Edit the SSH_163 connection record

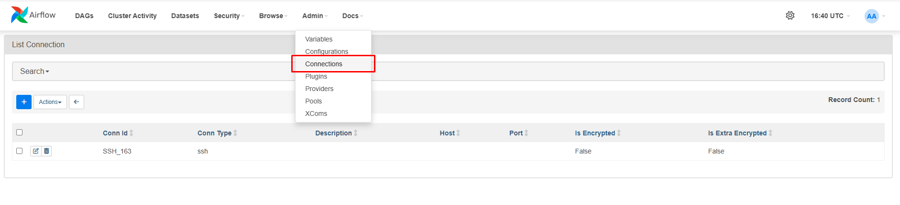click(x=35, y=151)
